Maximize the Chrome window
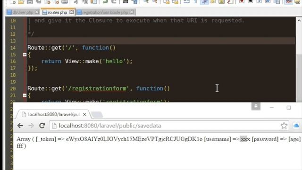The width and height of the screenshot is (302, 170). coord(288,107)
